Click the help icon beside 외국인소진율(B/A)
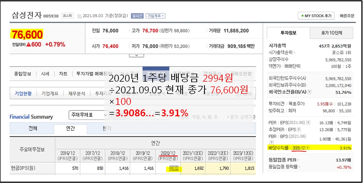Viewport: 363px width, 183px height. coord(309,92)
